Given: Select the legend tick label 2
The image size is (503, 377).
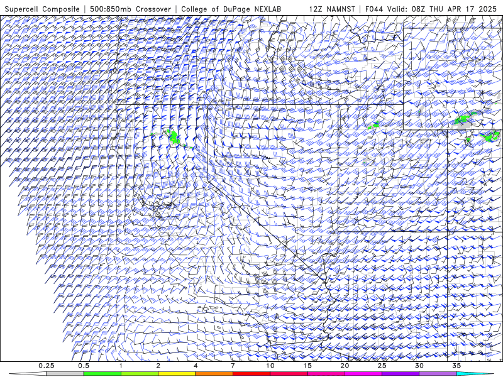Looking at the screenshot, I should (x=158, y=366).
